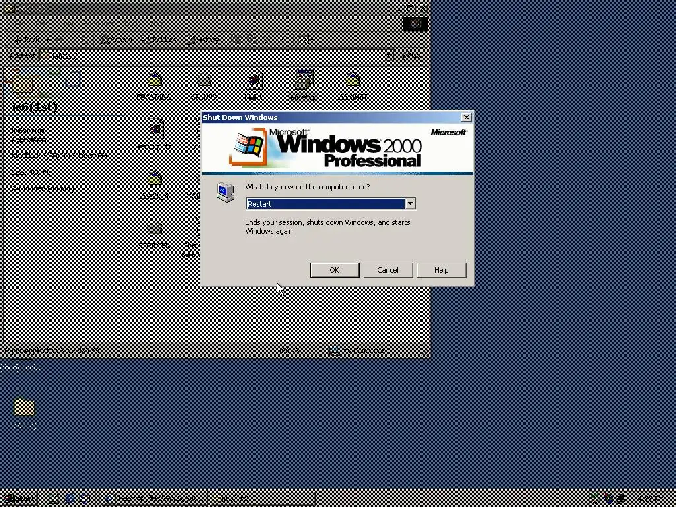Click the tray icon next to the clock
Viewport: 676px width, 507px height.
pyautogui.click(x=621, y=499)
